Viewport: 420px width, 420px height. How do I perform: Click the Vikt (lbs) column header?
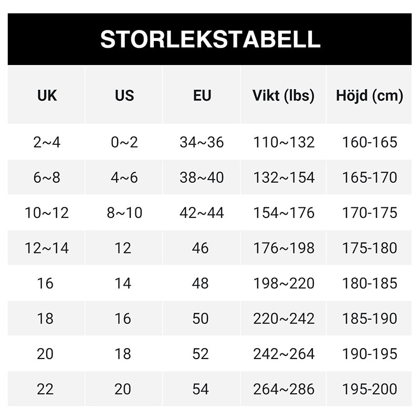(x=283, y=96)
